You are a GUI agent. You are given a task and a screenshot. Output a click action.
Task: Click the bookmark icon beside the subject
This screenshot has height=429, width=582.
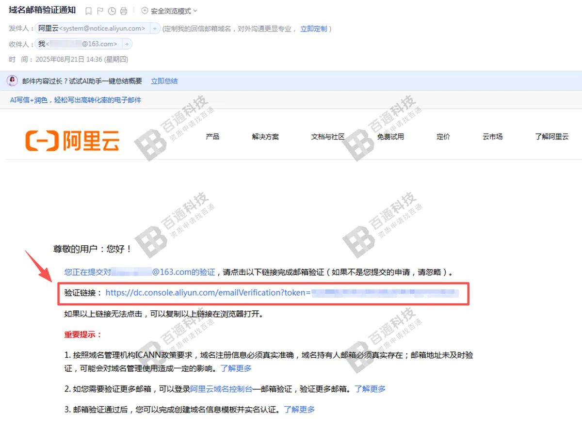click(88, 11)
